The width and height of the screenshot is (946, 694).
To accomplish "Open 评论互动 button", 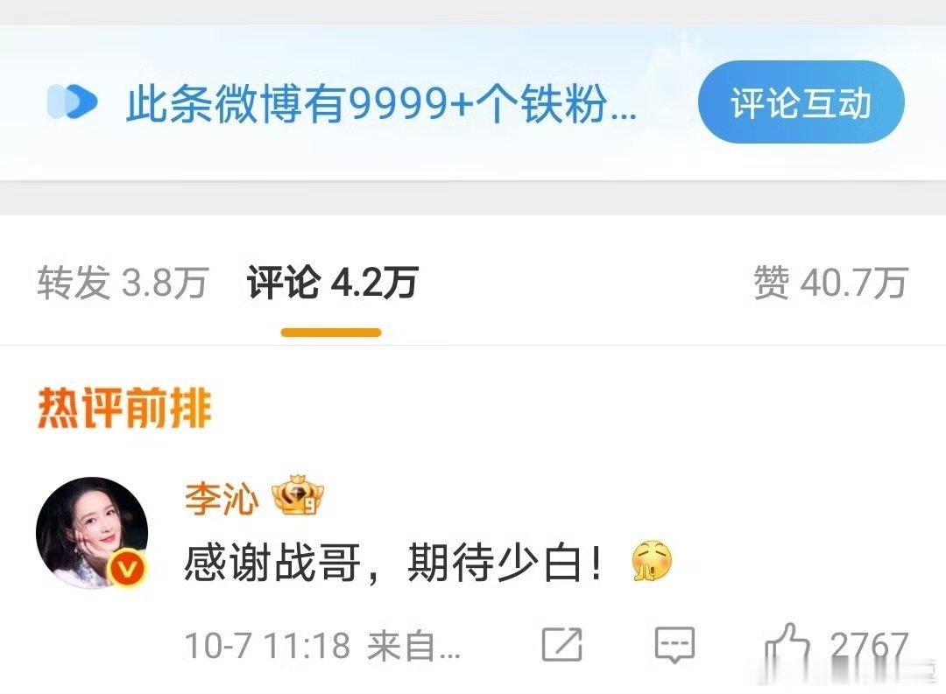I will pyautogui.click(x=801, y=102).
